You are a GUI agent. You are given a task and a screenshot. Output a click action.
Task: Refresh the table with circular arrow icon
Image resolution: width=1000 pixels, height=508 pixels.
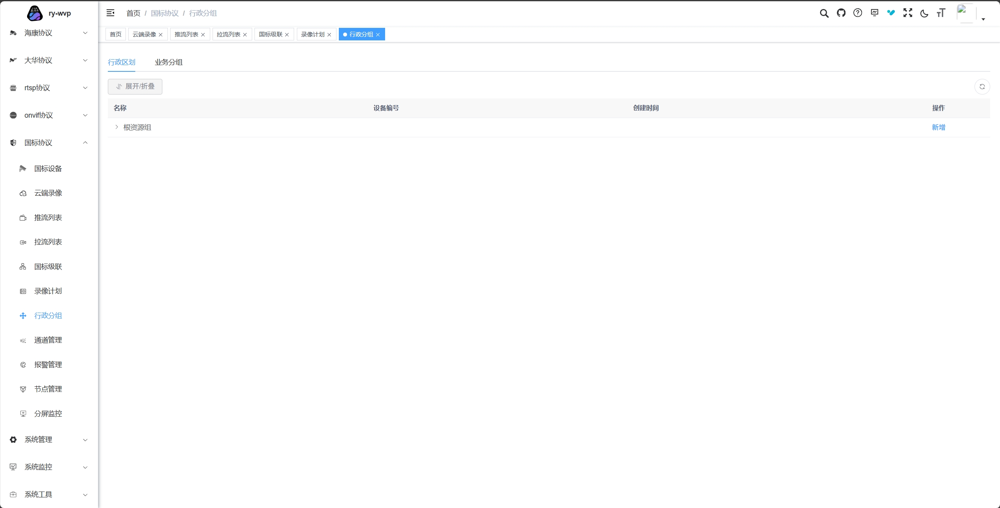click(x=982, y=87)
